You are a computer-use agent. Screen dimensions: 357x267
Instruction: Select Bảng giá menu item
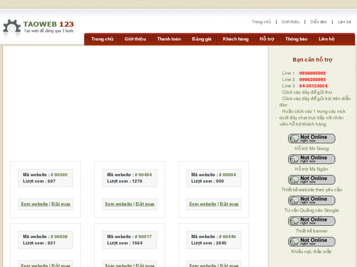pyautogui.click(x=202, y=39)
